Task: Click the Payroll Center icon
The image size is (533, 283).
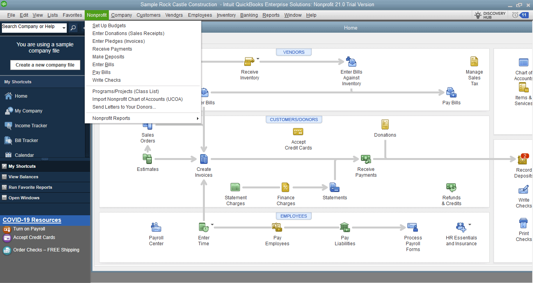Action: tap(156, 227)
